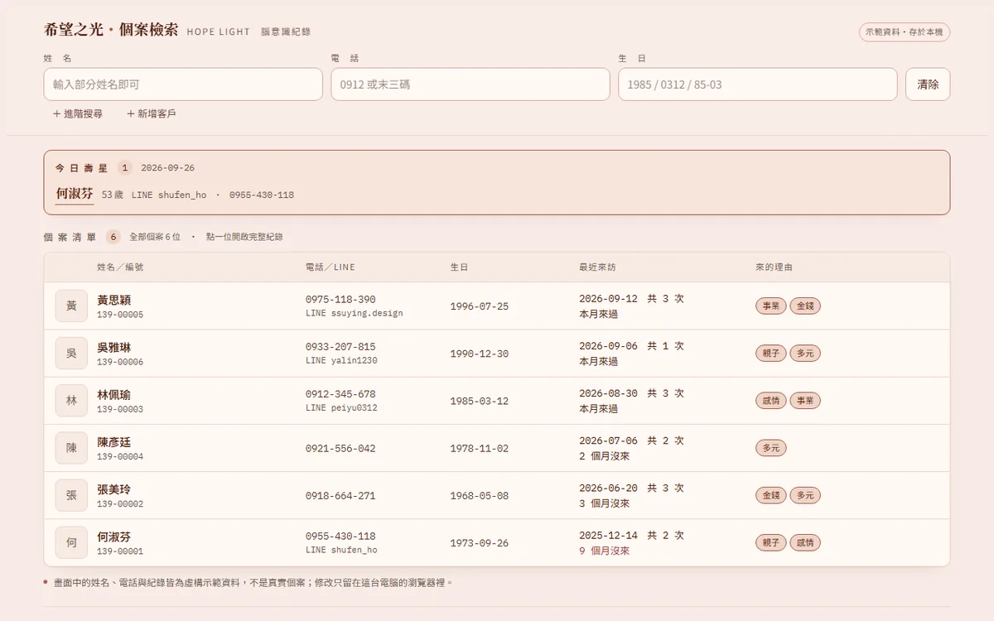Click the 張 avatar icon
Image resolution: width=994 pixels, height=621 pixels.
pos(71,495)
